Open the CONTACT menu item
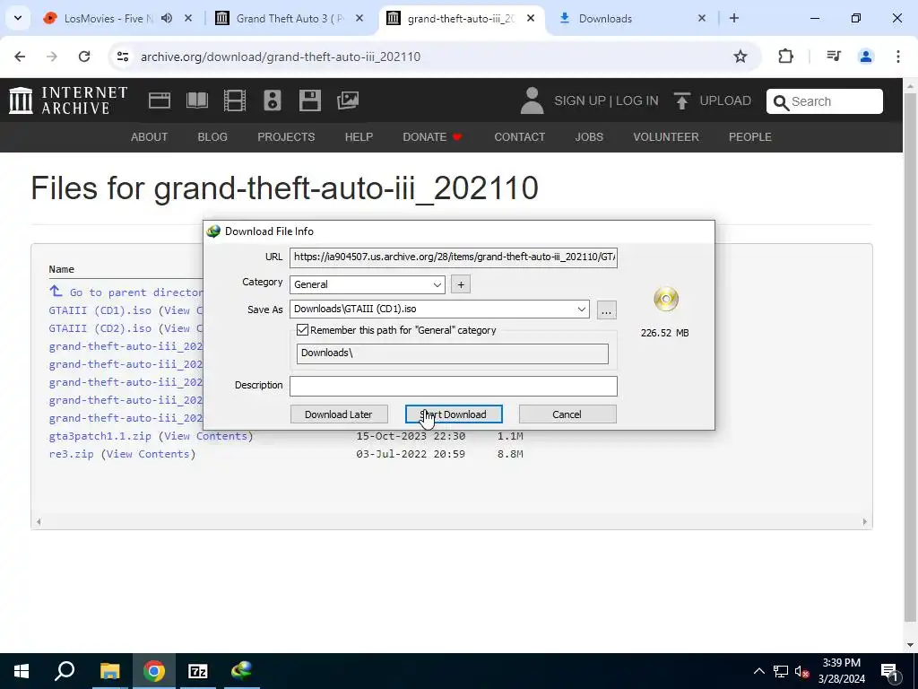Image resolution: width=918 pixels, height=689 pixels. click(x=519, y=137)
